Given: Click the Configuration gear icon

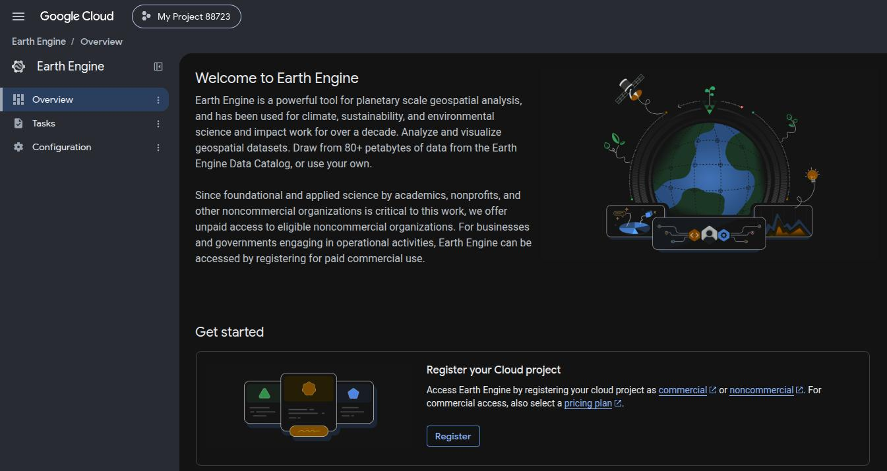Looking at the screenshot, I should 18,147.
